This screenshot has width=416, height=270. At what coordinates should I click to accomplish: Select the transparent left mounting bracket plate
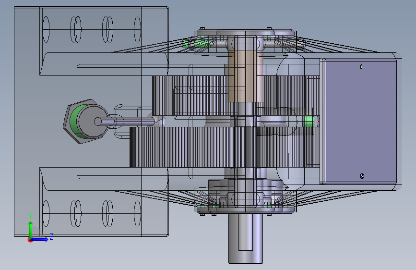pos(91,122)
